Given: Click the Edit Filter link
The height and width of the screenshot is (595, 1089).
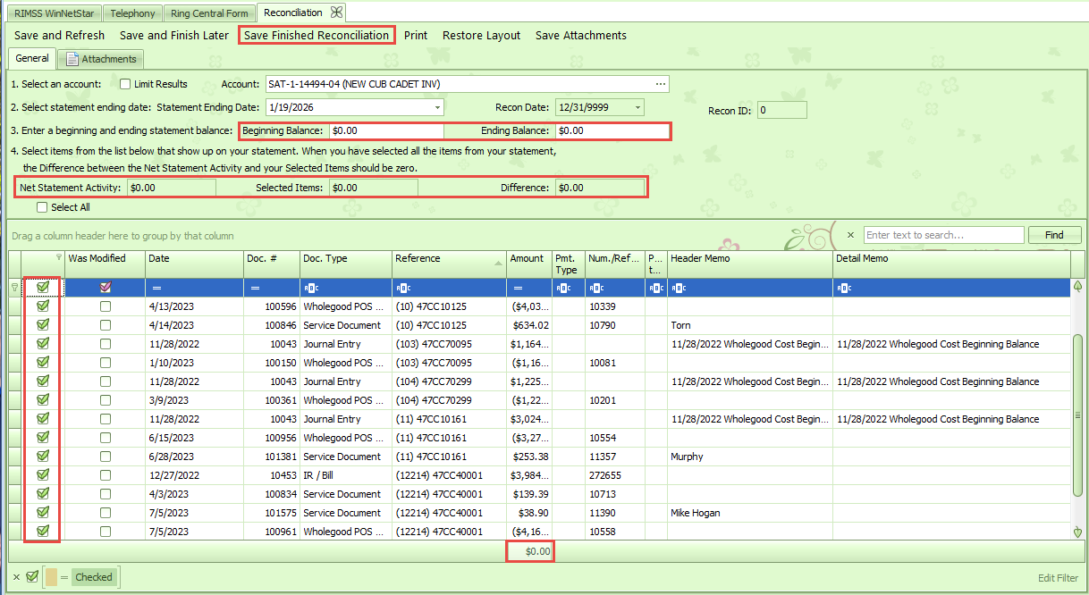Looking at the screenshot, I should (1058, 578).
